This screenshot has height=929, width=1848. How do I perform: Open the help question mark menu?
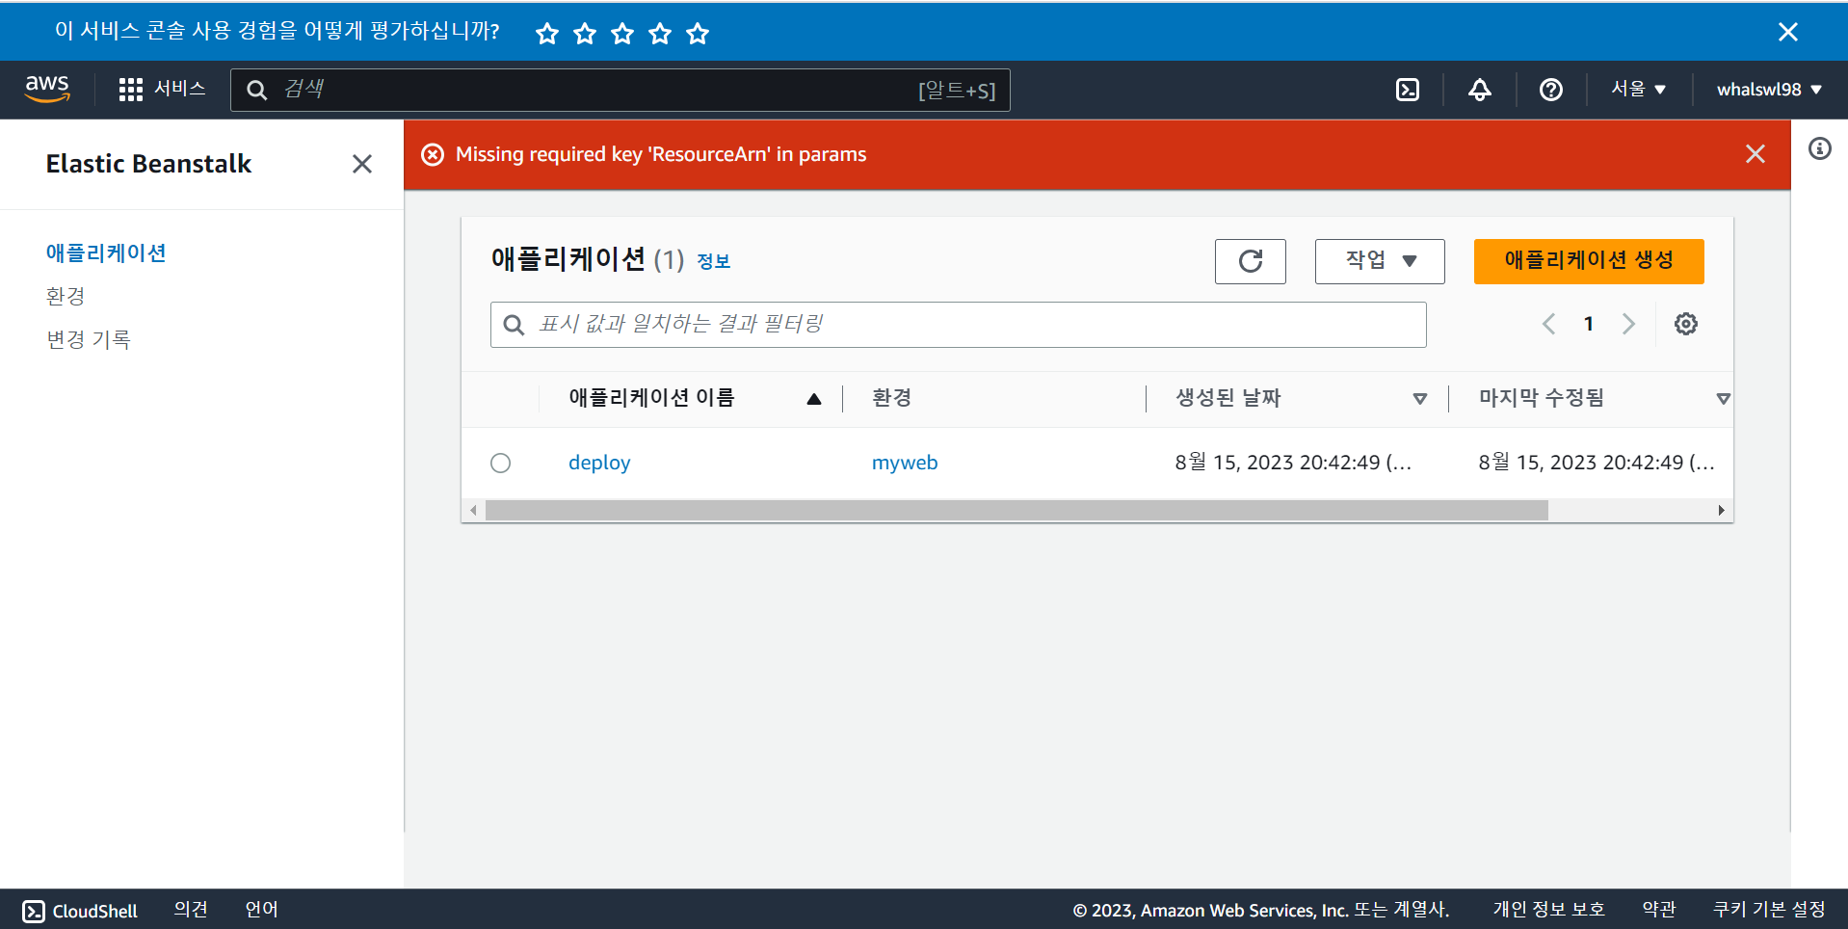pos(1551,90)
